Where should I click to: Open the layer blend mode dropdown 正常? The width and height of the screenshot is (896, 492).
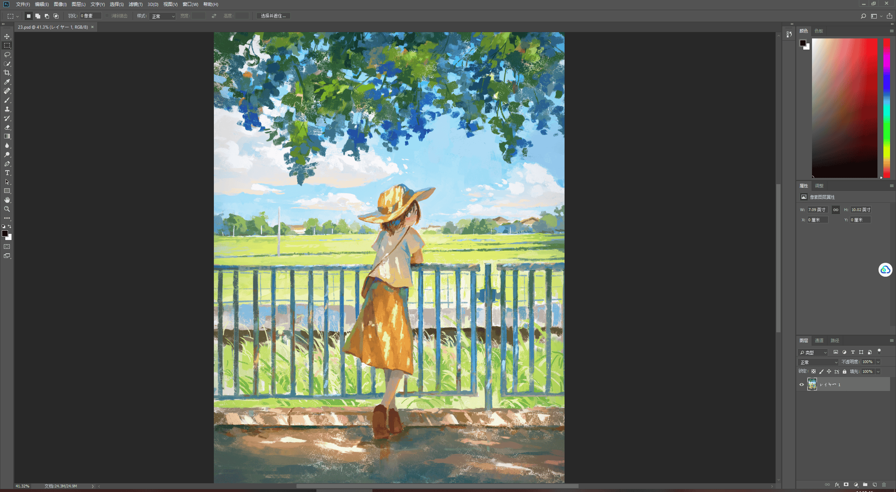pyautogui.click(x=818, y=362)
